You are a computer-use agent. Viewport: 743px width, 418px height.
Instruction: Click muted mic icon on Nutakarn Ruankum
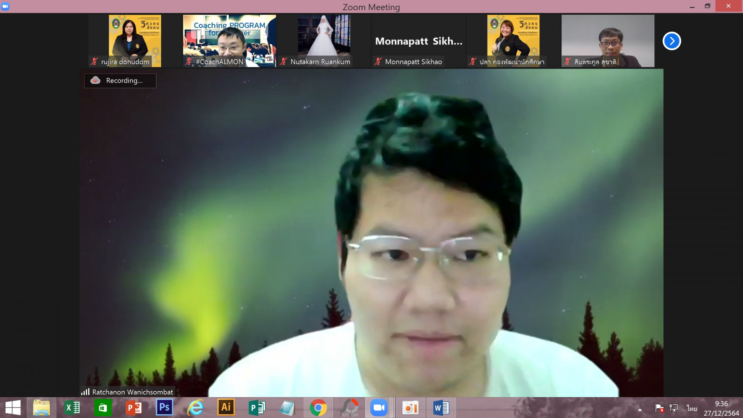coord(284,62)
